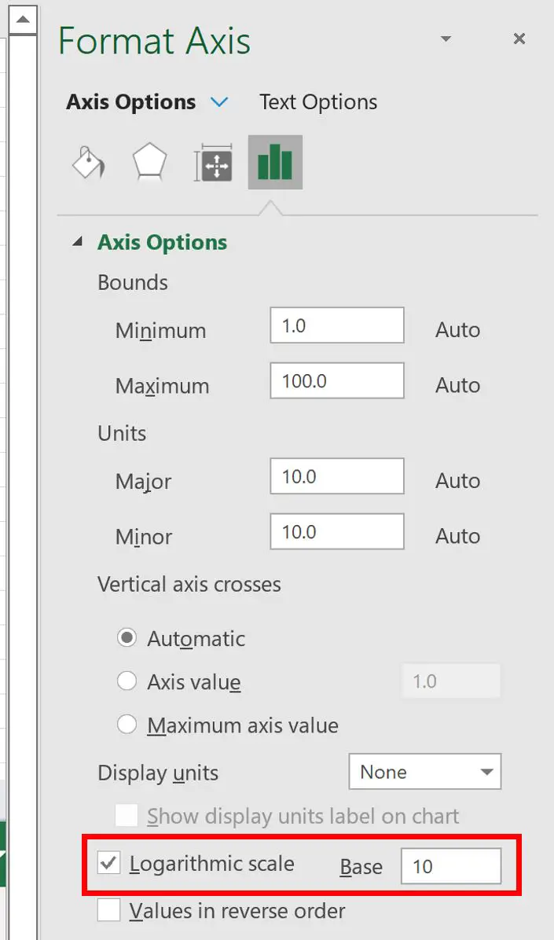
Task: Select the Axis Options chart icon
Action: (x=274, y=162)
